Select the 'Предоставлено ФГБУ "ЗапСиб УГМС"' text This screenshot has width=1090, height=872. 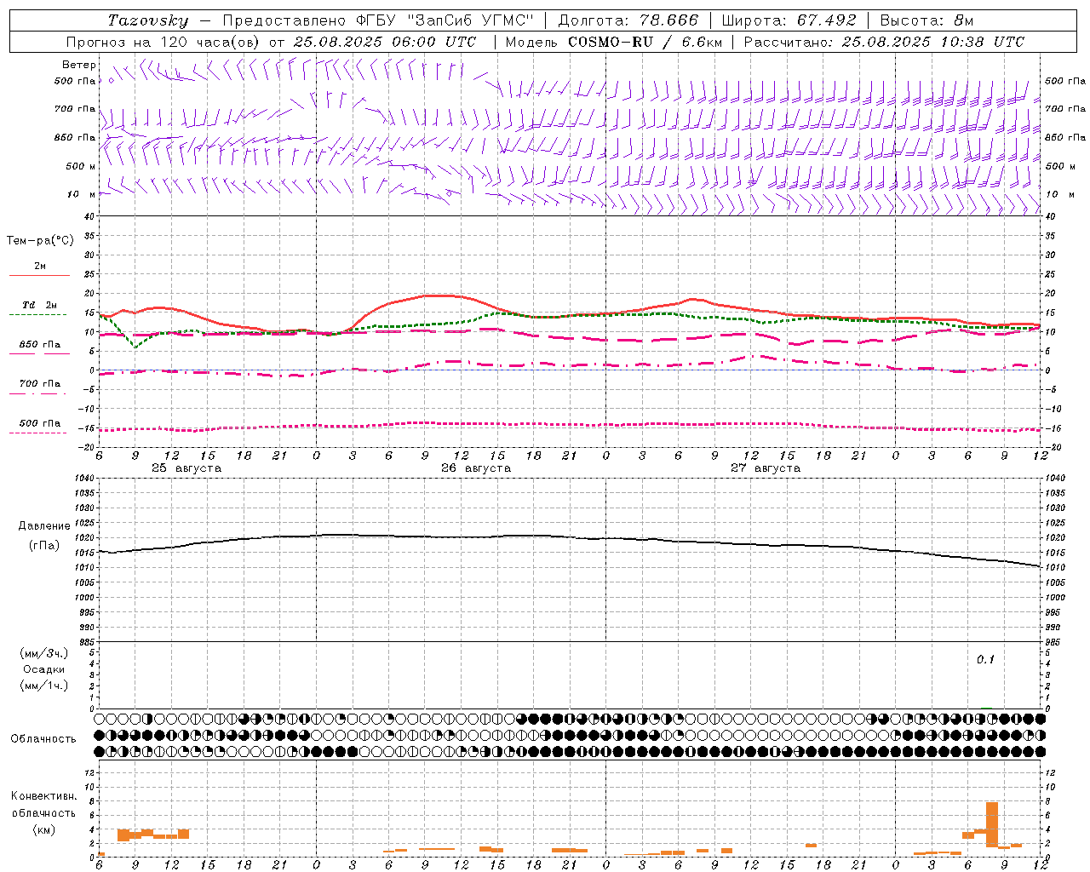(377, 20)
